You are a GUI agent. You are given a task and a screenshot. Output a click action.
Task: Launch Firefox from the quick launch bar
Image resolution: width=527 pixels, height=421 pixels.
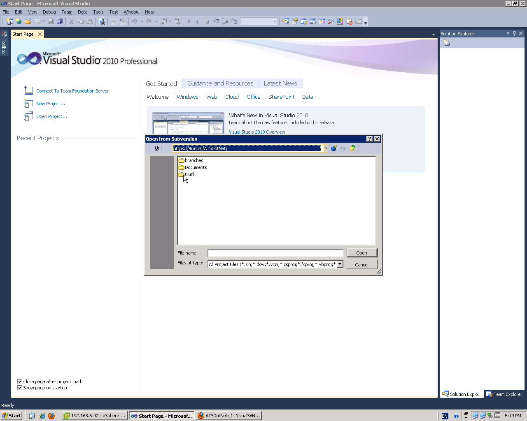click(51, 416)
